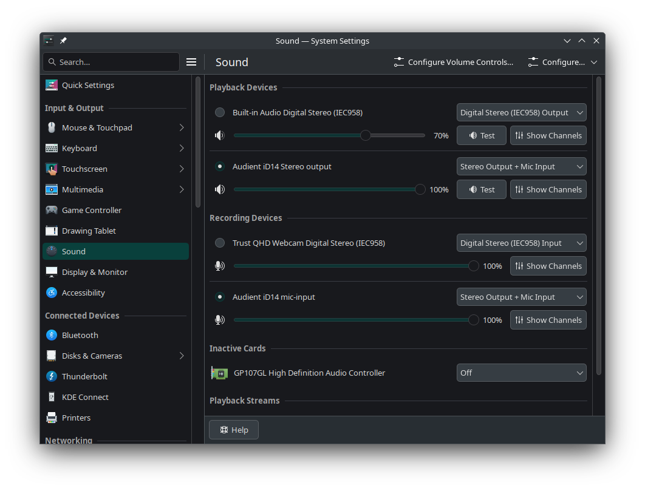Viewport: 645px width, 491px height.
Task: Open Bluetooth settings in the sidebar
Action: point(80,335)
